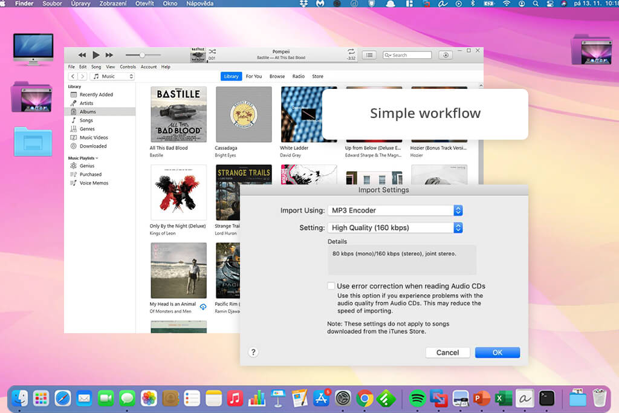Click the iTunes Search field
This screenshot has height=413, width=619.
coord(407,55)
